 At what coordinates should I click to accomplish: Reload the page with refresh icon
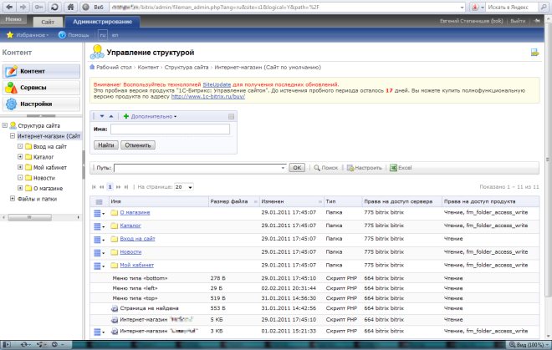54,7
